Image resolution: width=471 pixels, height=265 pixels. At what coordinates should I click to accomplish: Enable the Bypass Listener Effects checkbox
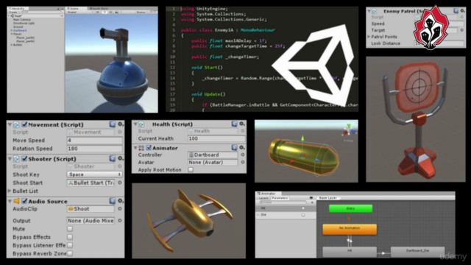(70, 245)
